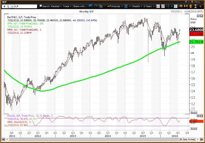205x143 pixels.
Task: Click the Search button in the toolbar
Action: [x=44, y=6]
